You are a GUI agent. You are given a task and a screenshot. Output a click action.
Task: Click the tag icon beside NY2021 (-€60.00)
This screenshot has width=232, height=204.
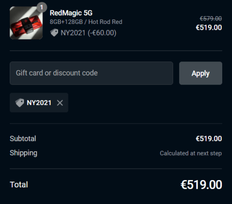click(54, 33)
